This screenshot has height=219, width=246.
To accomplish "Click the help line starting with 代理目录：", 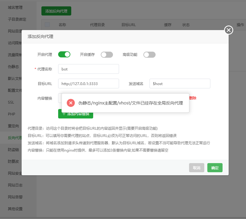I will click(x=93, y=128).
